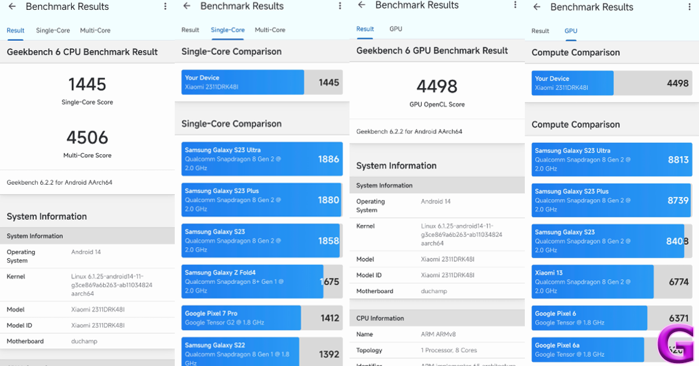699x366 pixels.
Task: Open Result tab in Compute Comparison panel
Action: point(540,31)
